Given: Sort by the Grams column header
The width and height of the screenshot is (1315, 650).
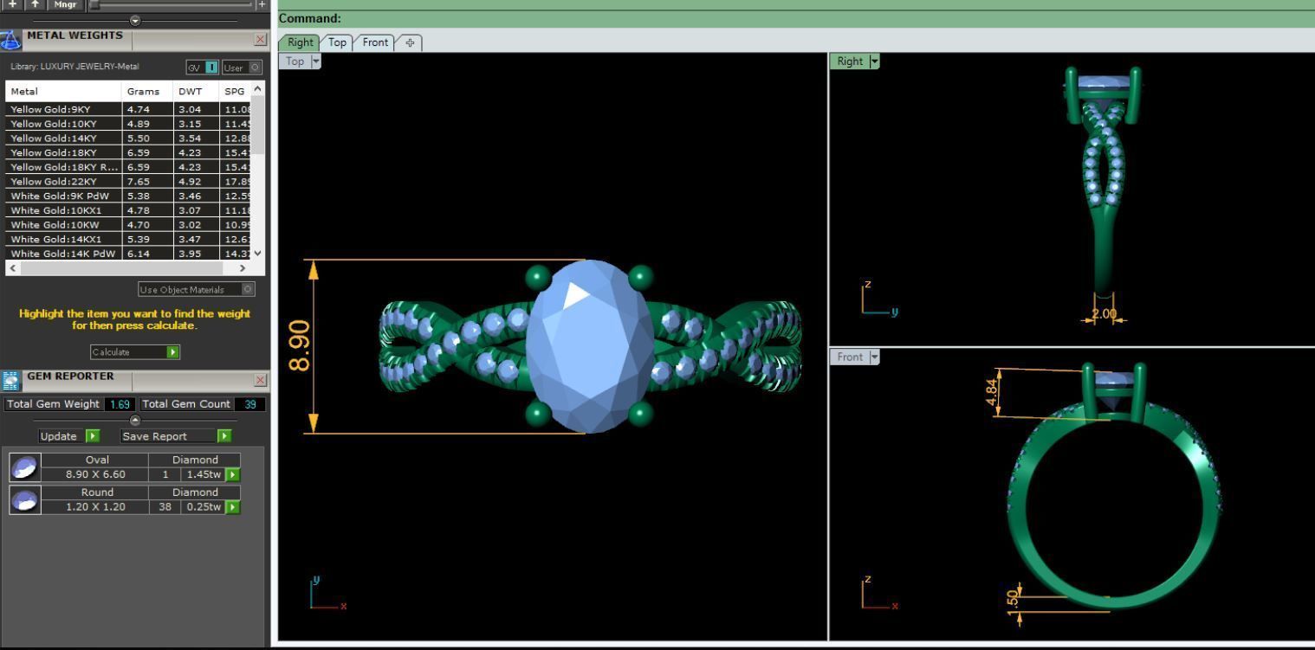Looking at the screenshot, I should pos(147,91).
